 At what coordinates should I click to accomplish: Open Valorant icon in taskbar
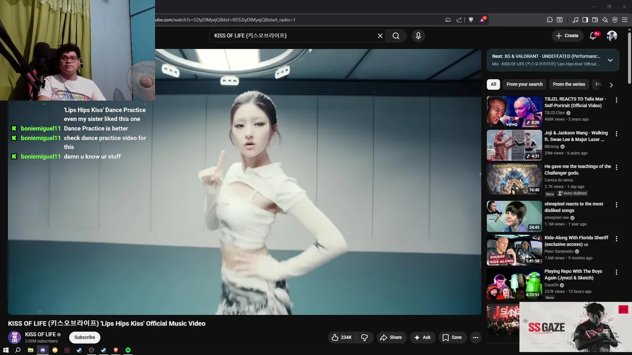tap(67, 350)
